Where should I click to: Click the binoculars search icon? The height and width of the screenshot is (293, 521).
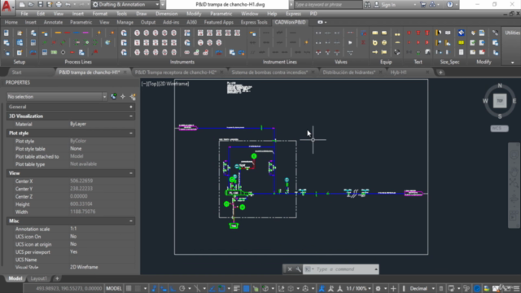click(367, 5)
